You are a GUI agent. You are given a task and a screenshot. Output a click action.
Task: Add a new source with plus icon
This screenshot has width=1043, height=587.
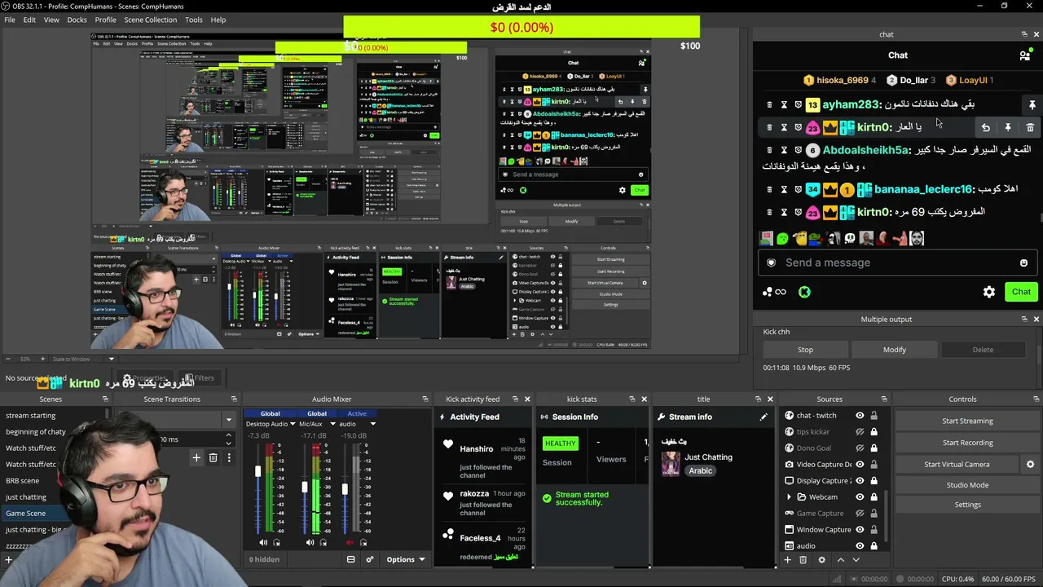(x=787, y=560)
